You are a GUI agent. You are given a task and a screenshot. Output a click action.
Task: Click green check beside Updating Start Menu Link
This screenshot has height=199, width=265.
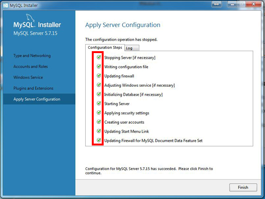[99, 131]
